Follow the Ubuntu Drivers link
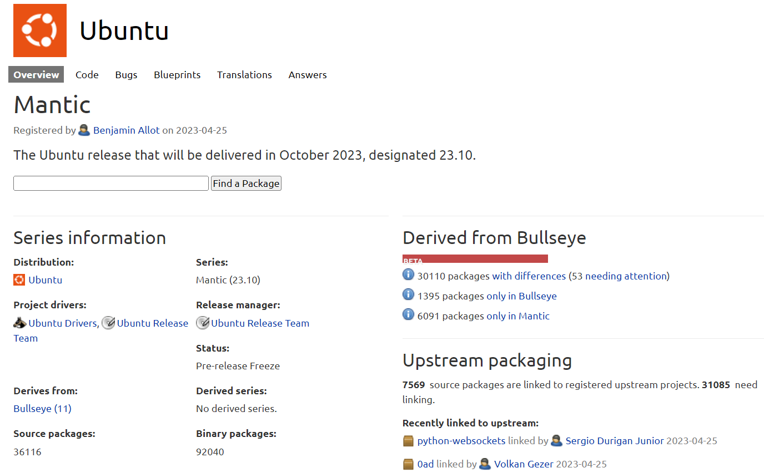This screenshot has height=473, width=764. pyautogui.click(x=63, y=323)
